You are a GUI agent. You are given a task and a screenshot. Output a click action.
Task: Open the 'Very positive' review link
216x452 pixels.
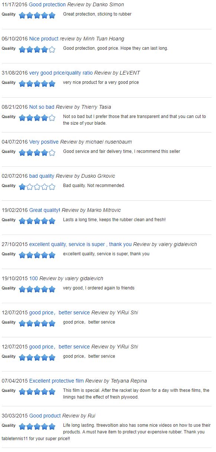[44, 142]
